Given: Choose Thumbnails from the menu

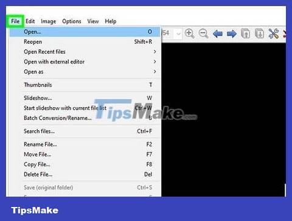Looking at the screenshot, I should [85, 85].
